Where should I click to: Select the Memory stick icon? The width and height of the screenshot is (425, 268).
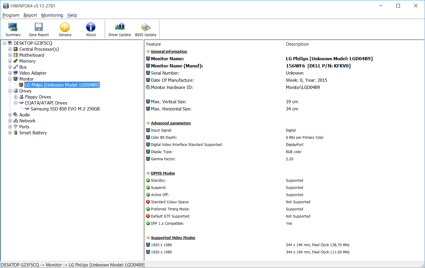pos(16,61)
